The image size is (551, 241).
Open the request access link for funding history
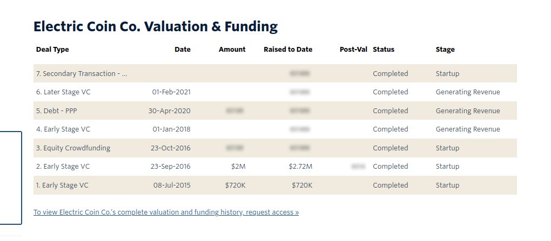point(166,212)
